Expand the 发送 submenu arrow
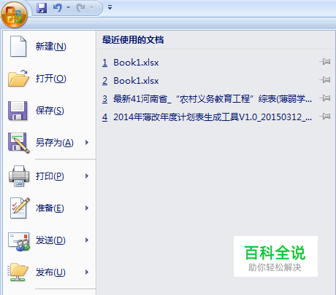Screen dimensions: 336x295 [87, 240]
